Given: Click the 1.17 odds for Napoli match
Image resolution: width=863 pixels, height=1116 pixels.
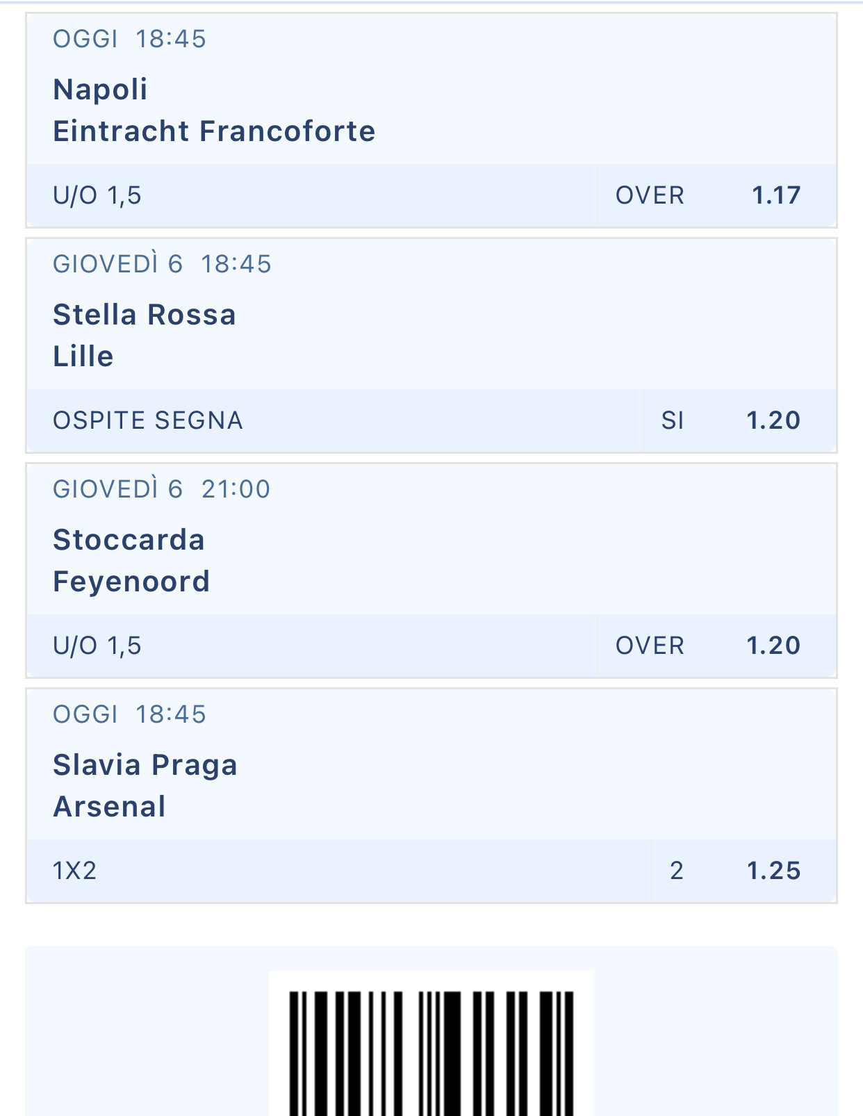Looking at the screenshot, I should (x=776, y=195).
